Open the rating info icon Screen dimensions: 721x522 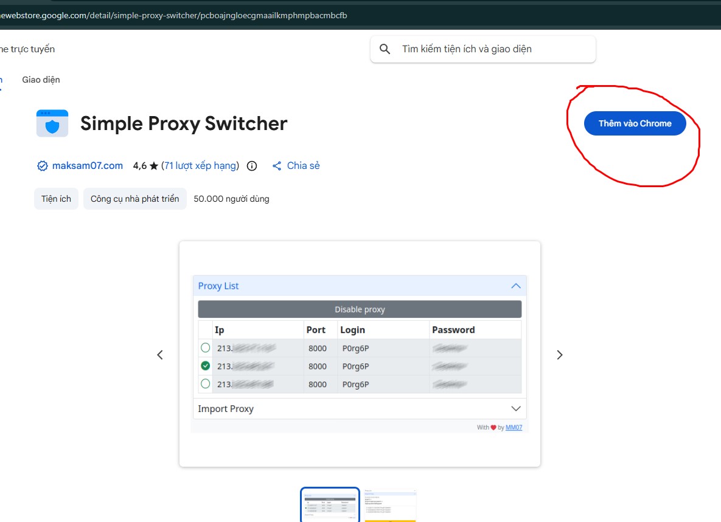[252, 166]
